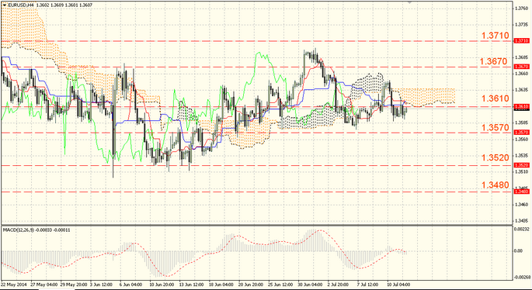Select the large orange 1.3710 level label
This screenshot has width=532, height=290.
pos(495,36)
